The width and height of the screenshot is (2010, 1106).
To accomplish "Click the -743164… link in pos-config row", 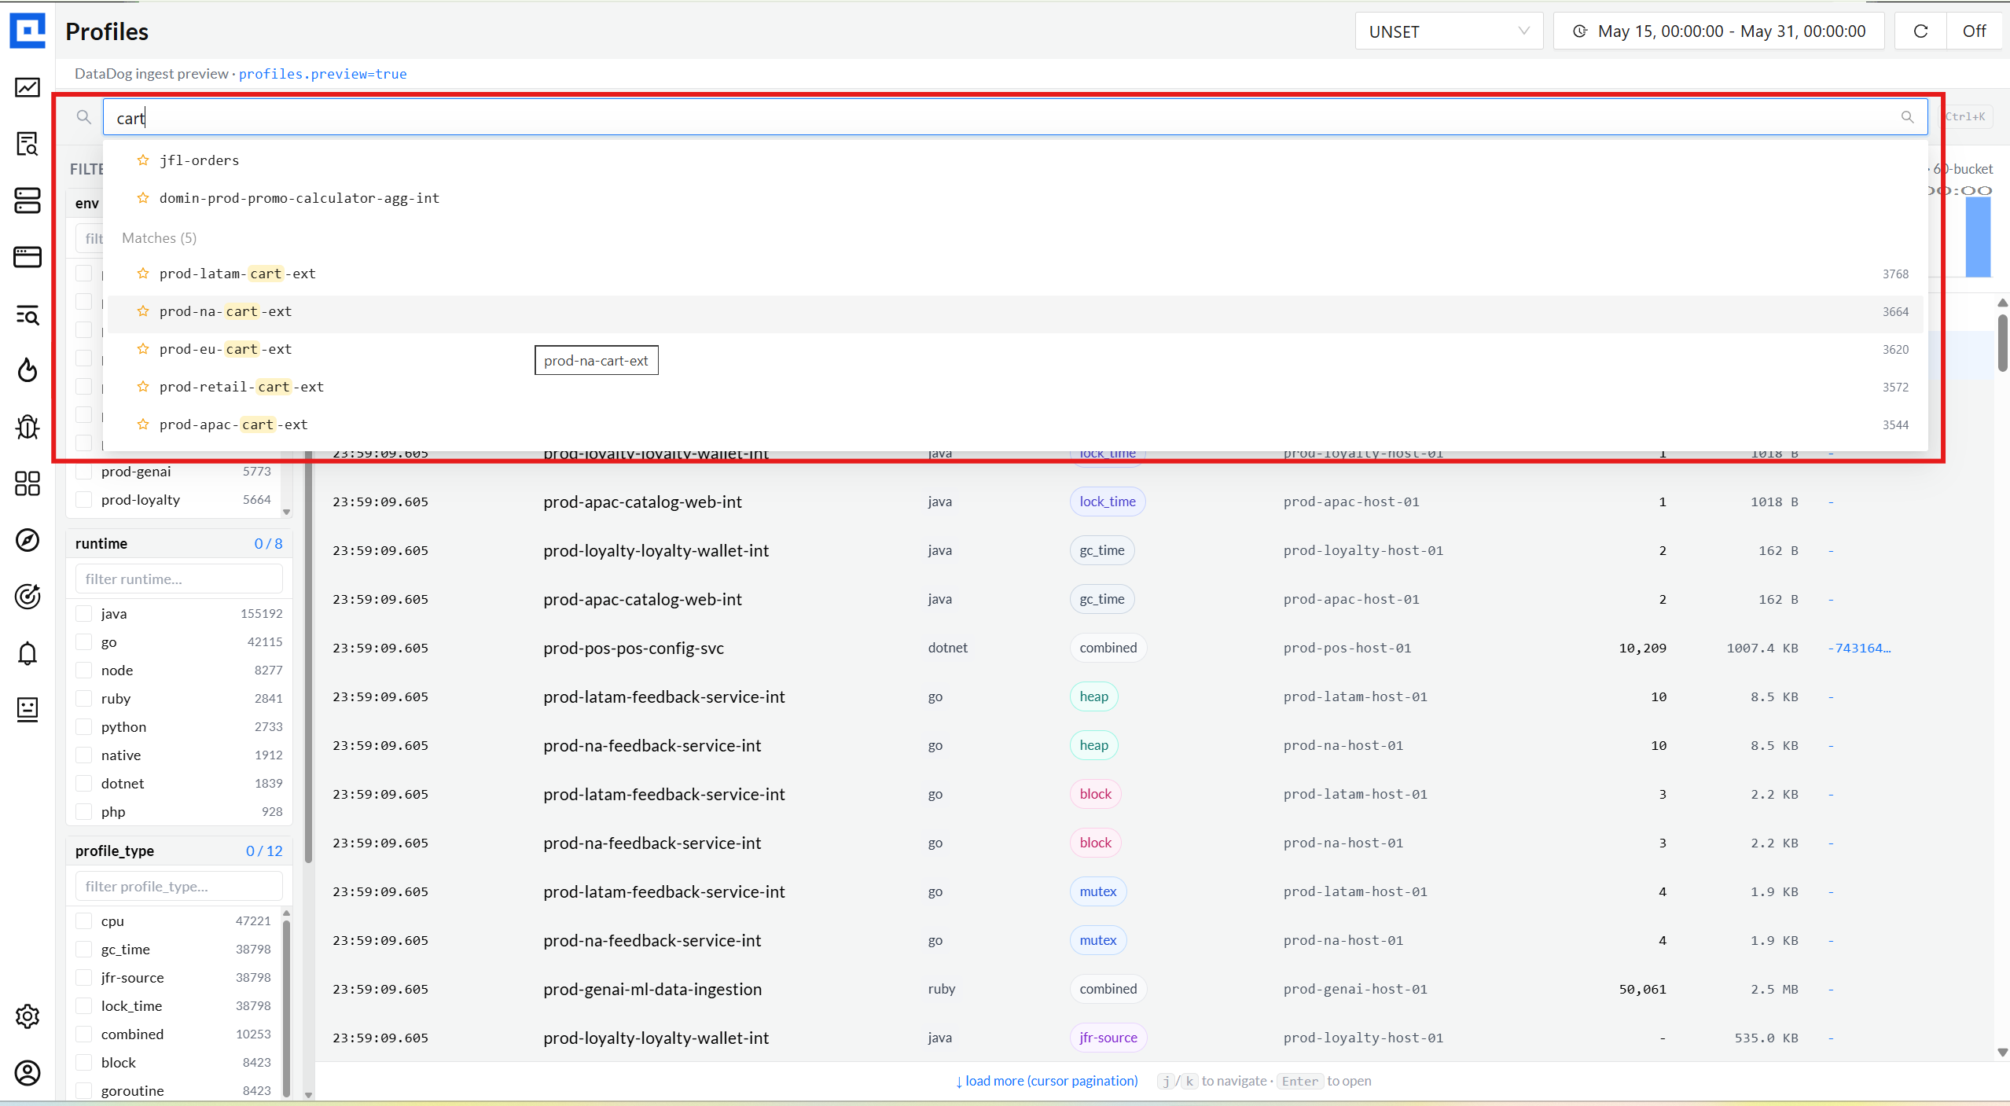I will pos(1859,648).
